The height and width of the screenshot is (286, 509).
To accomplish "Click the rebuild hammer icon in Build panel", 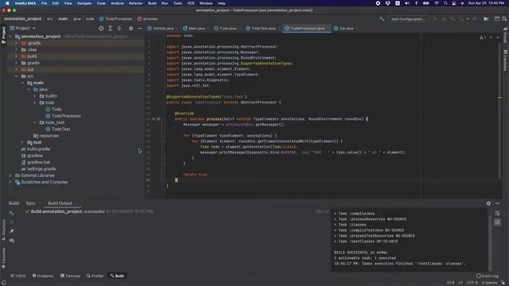I will tap(12, 213).
